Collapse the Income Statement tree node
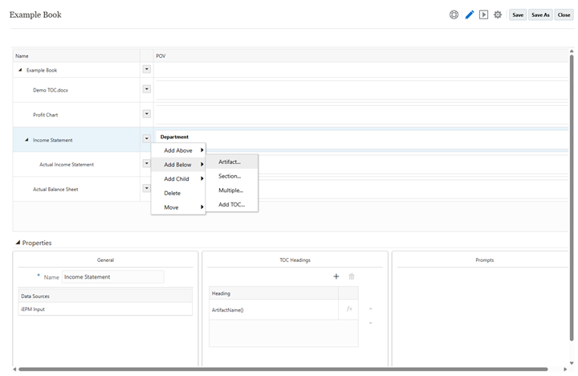The width and height of the screenshot is (578, 376). (x=26, y=140)
